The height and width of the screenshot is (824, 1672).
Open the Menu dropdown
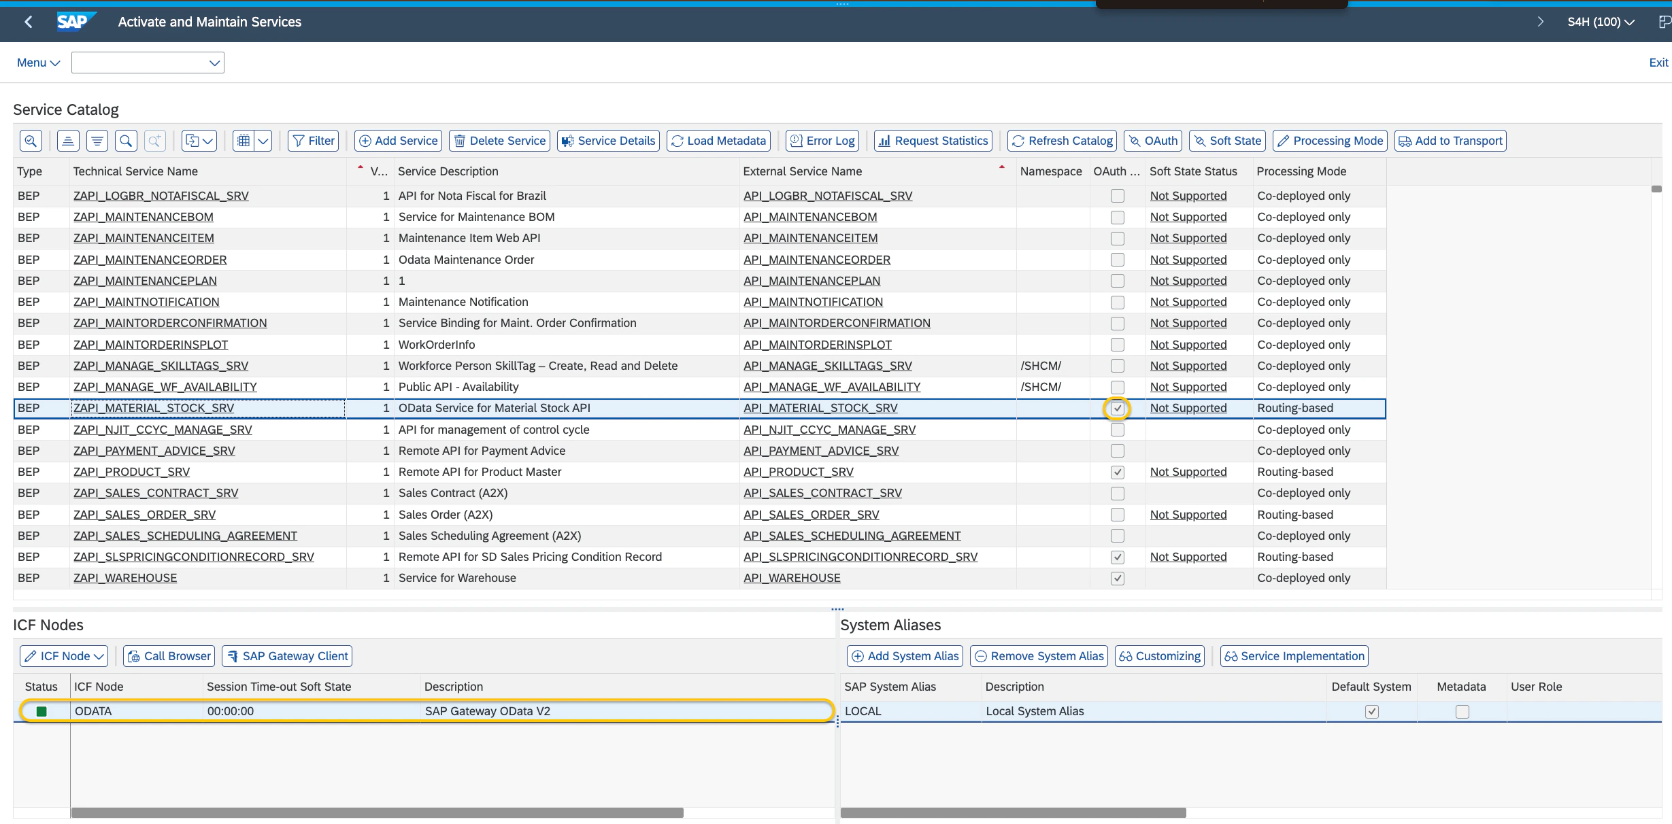pos(39,63)
